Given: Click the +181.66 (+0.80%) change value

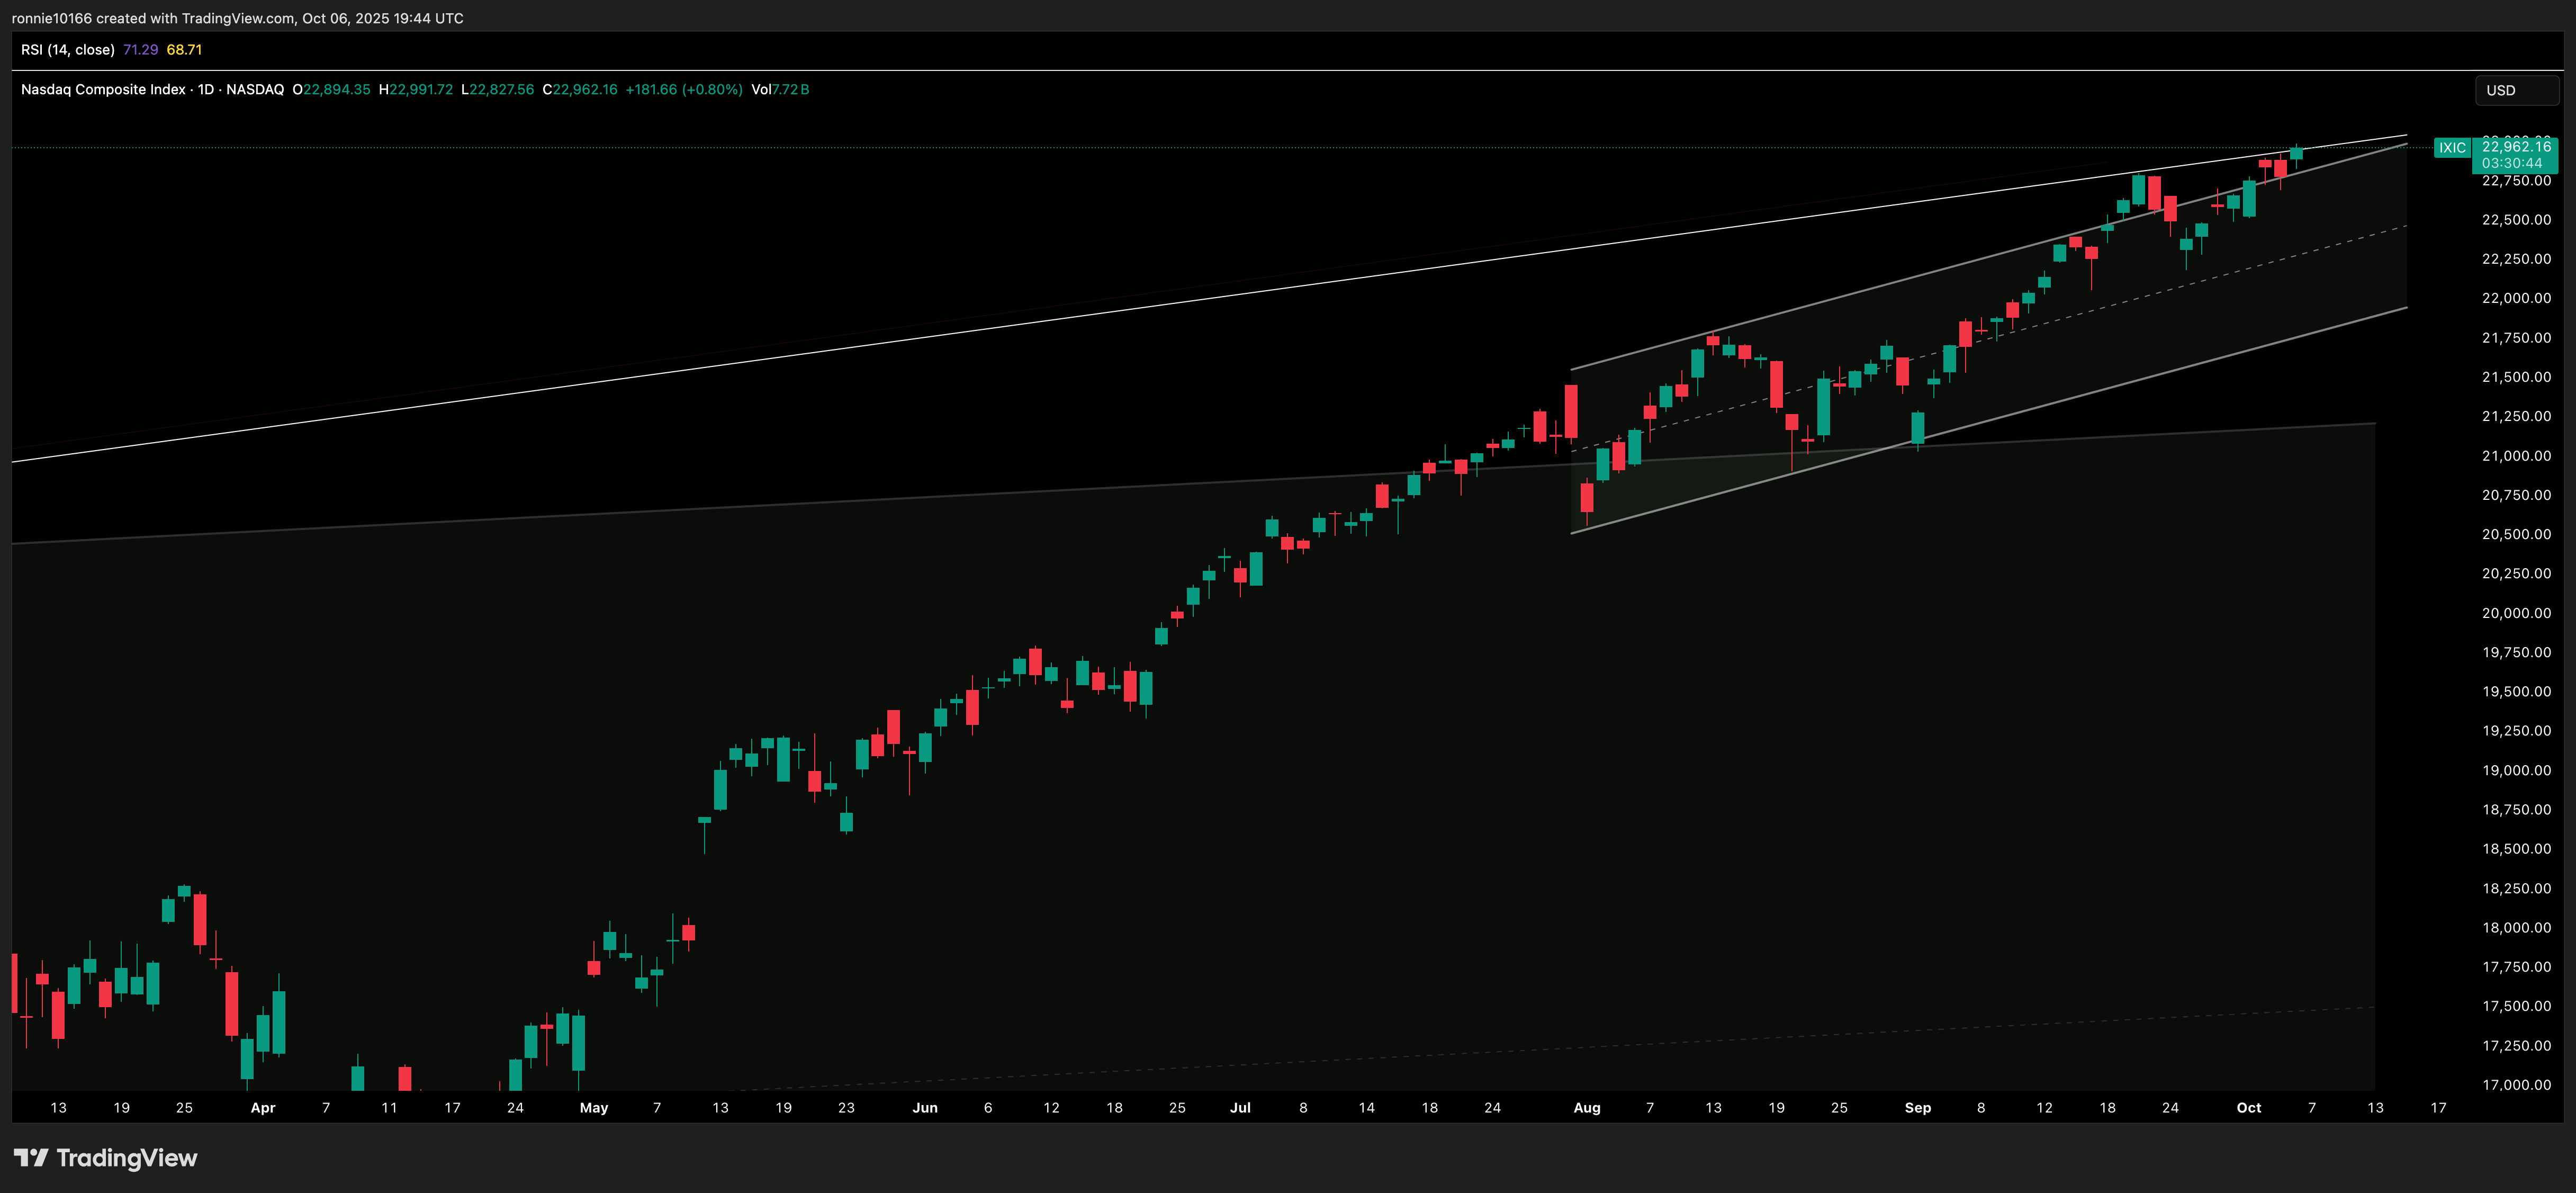Looking at the screenshot, I should tap(684, 90).
